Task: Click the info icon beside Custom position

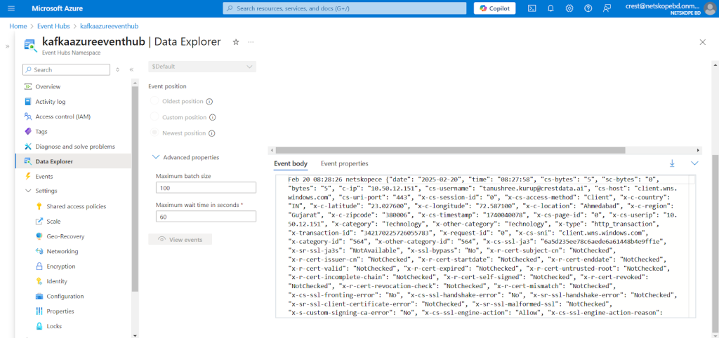Action: (x=212, y=118)
